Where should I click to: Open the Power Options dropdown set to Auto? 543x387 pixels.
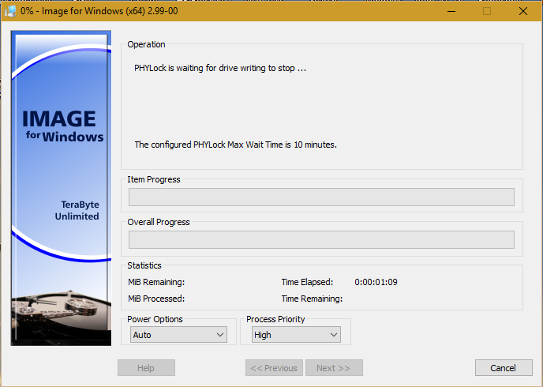[x=179, y=335]
